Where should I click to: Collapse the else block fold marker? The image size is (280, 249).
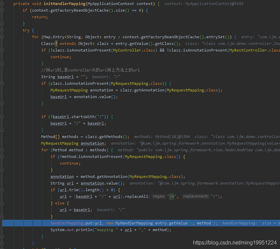tap(2, 203)
